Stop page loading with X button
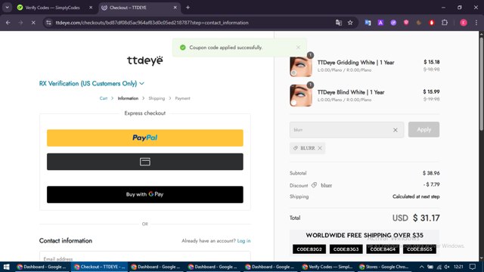This screenshot has width=484, height=272. (x=33, y=23)
